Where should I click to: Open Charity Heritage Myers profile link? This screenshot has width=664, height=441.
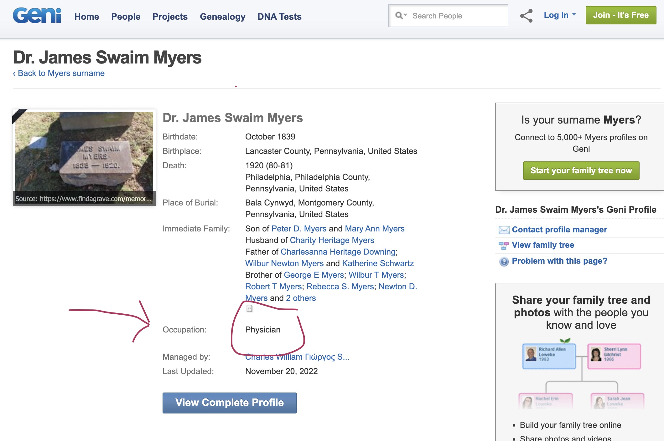332,240
